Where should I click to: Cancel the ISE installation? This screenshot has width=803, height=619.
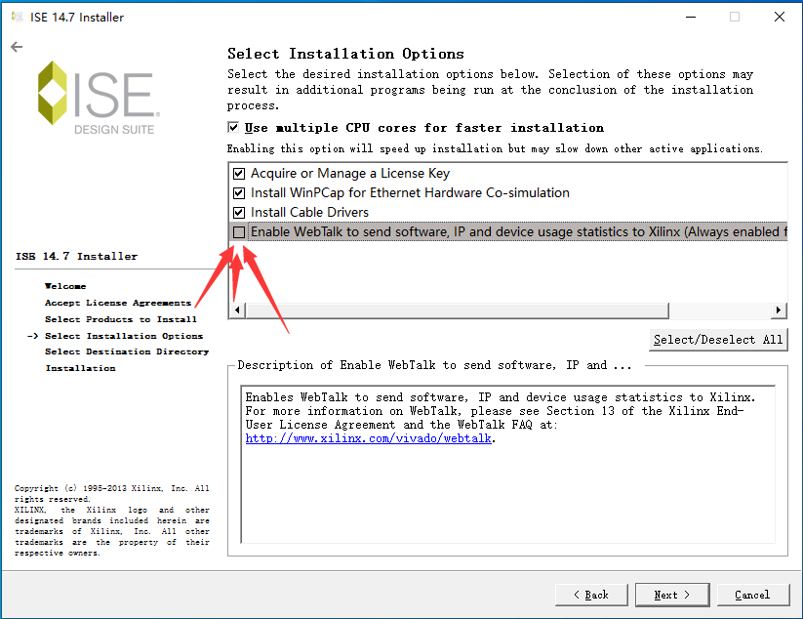point(753,595)
